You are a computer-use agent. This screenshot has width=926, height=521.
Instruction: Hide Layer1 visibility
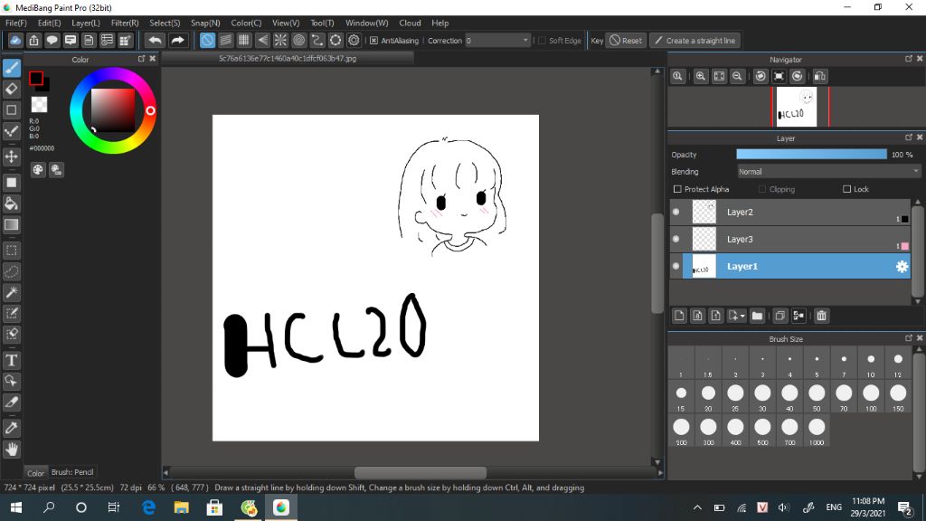(x=676, y=267)
